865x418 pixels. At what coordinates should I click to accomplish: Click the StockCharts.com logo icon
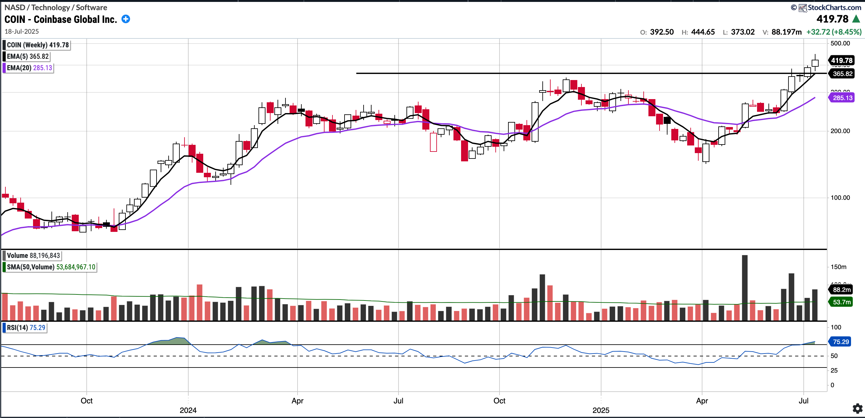802,7
